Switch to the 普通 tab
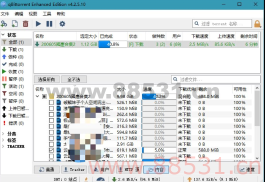 click(46, 169)
